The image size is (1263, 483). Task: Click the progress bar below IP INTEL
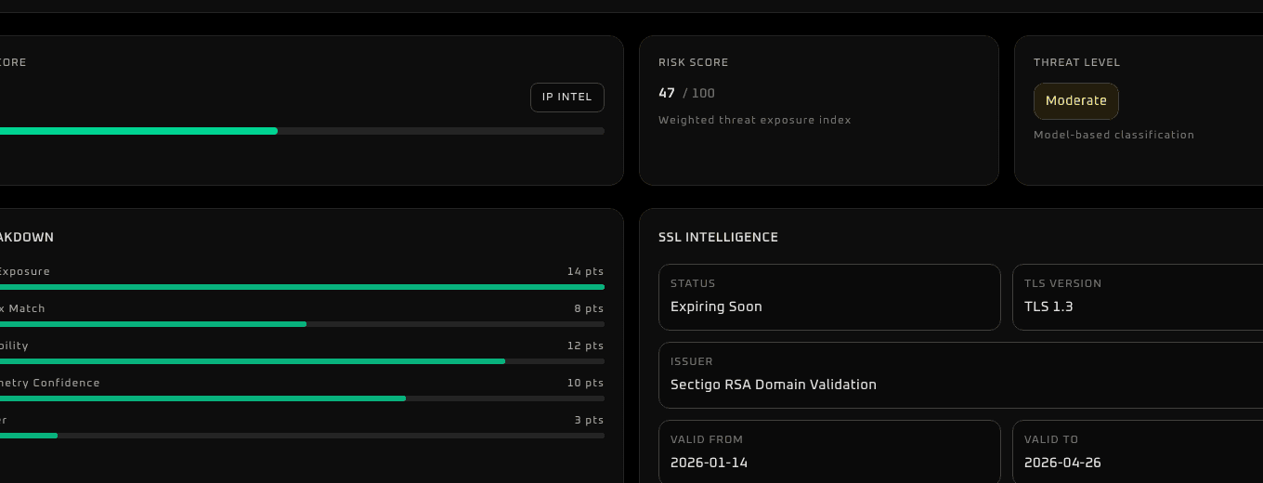(x=302, y=131)
